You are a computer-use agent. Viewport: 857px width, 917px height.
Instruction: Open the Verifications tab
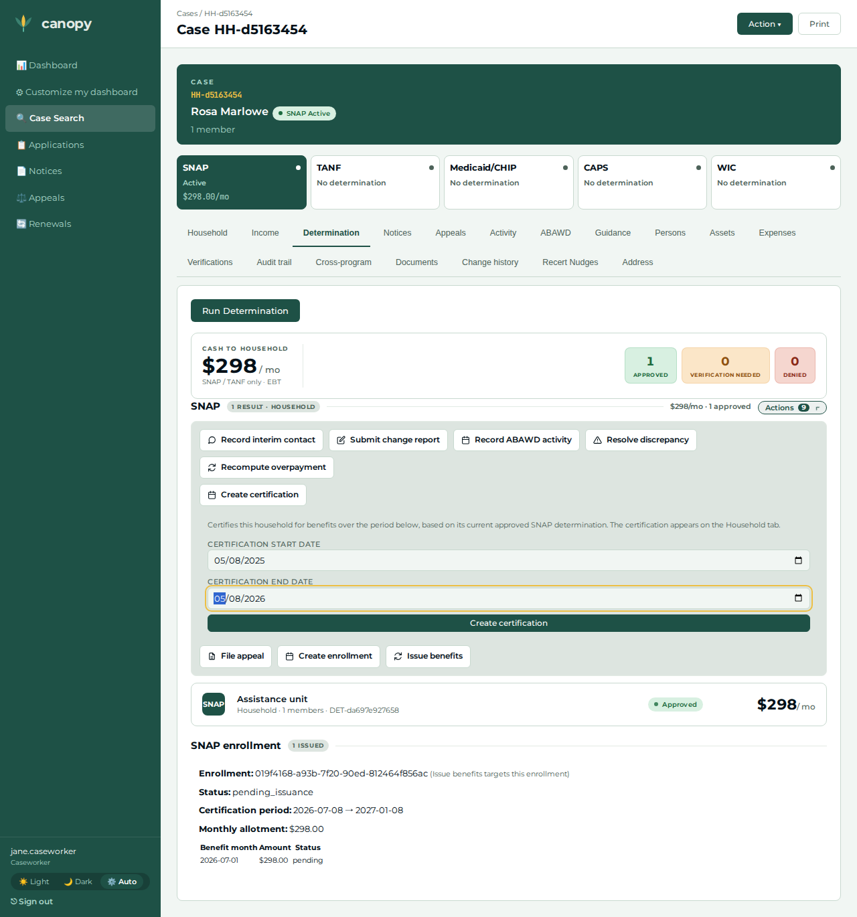pos(210,262)
